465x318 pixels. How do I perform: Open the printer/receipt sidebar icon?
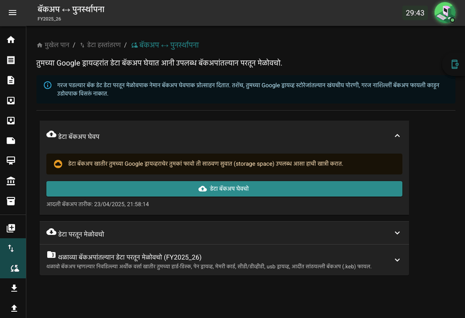tap(11, 160)
